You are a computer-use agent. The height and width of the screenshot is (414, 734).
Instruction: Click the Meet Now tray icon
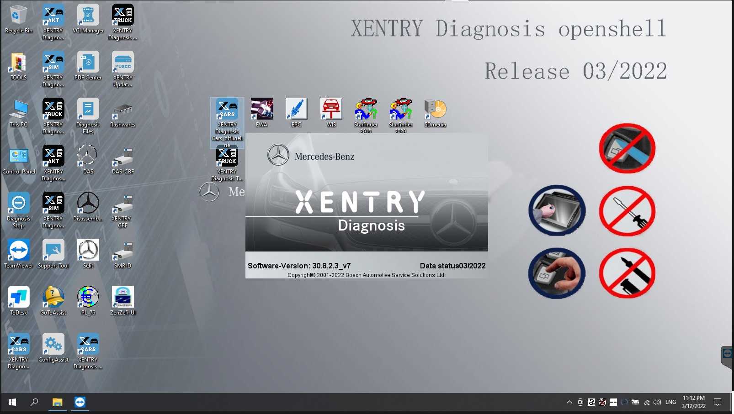coord(580,402)
